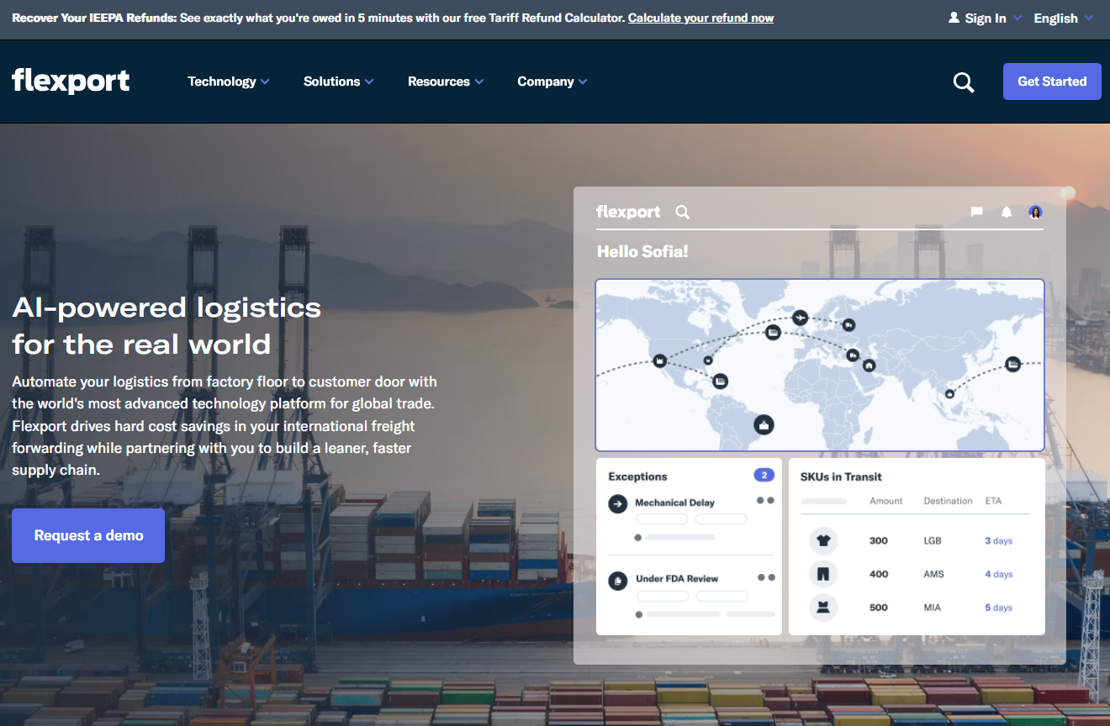The height and width of the screenshot is (726, 1110).
Task: Click the Exceptions count badge showing 2
Action: pyautogui.click(x=764, y=476)
